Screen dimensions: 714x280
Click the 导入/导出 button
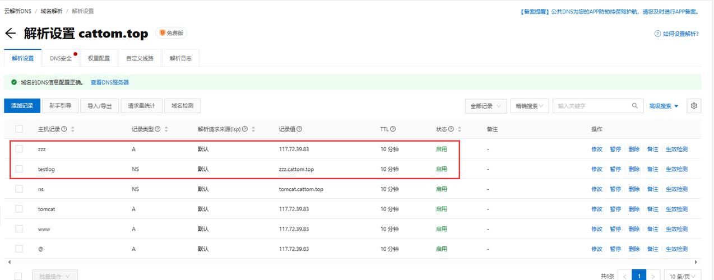[99, 106]
